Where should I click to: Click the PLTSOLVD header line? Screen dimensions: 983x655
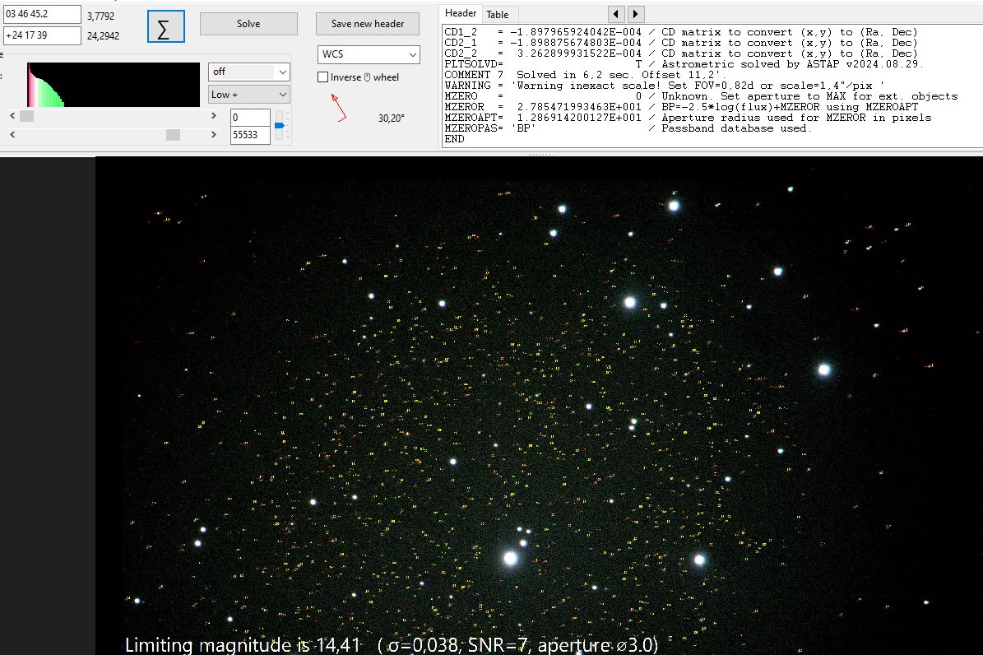click(x=684, y=64)
